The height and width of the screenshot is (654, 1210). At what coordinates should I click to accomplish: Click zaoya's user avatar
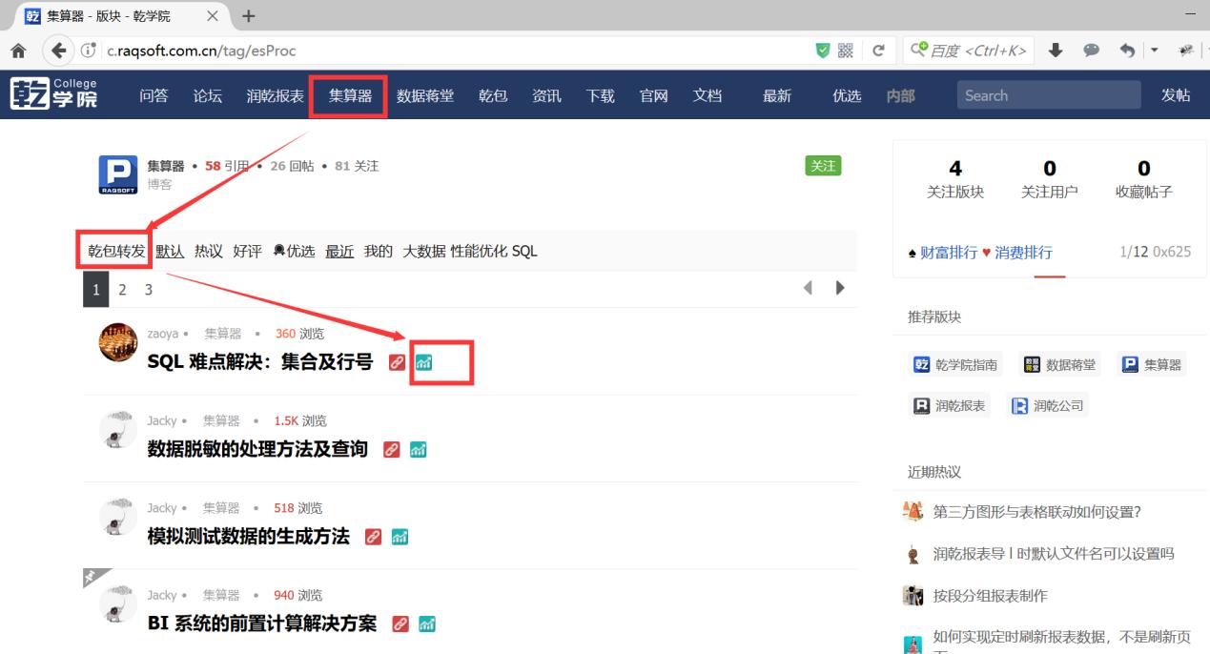click(118, 342)
